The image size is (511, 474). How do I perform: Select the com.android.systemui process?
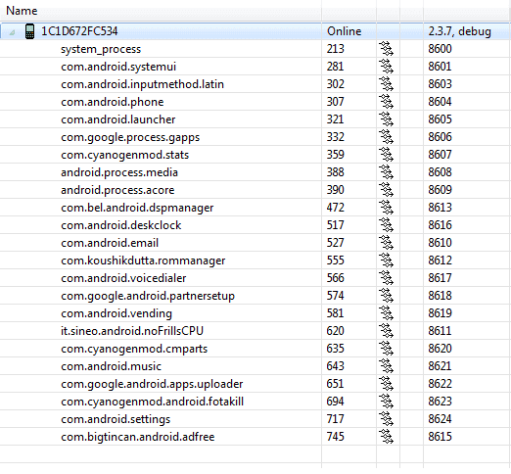[x=118, y=67]
